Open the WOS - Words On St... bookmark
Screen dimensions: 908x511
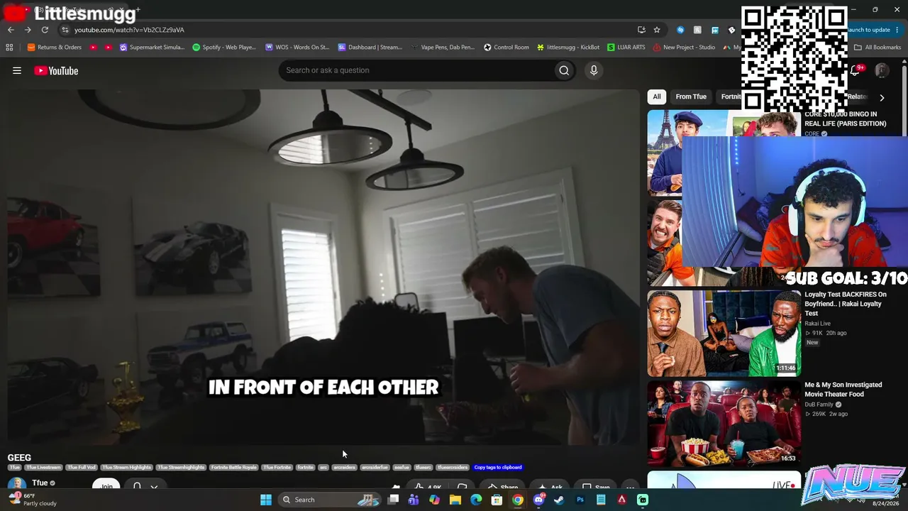[x=297, y=48]
